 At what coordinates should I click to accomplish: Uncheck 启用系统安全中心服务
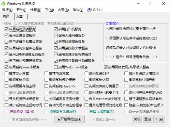(x=6, y=48)
